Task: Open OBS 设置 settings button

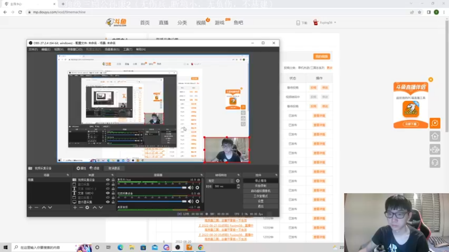Action: 260,201
